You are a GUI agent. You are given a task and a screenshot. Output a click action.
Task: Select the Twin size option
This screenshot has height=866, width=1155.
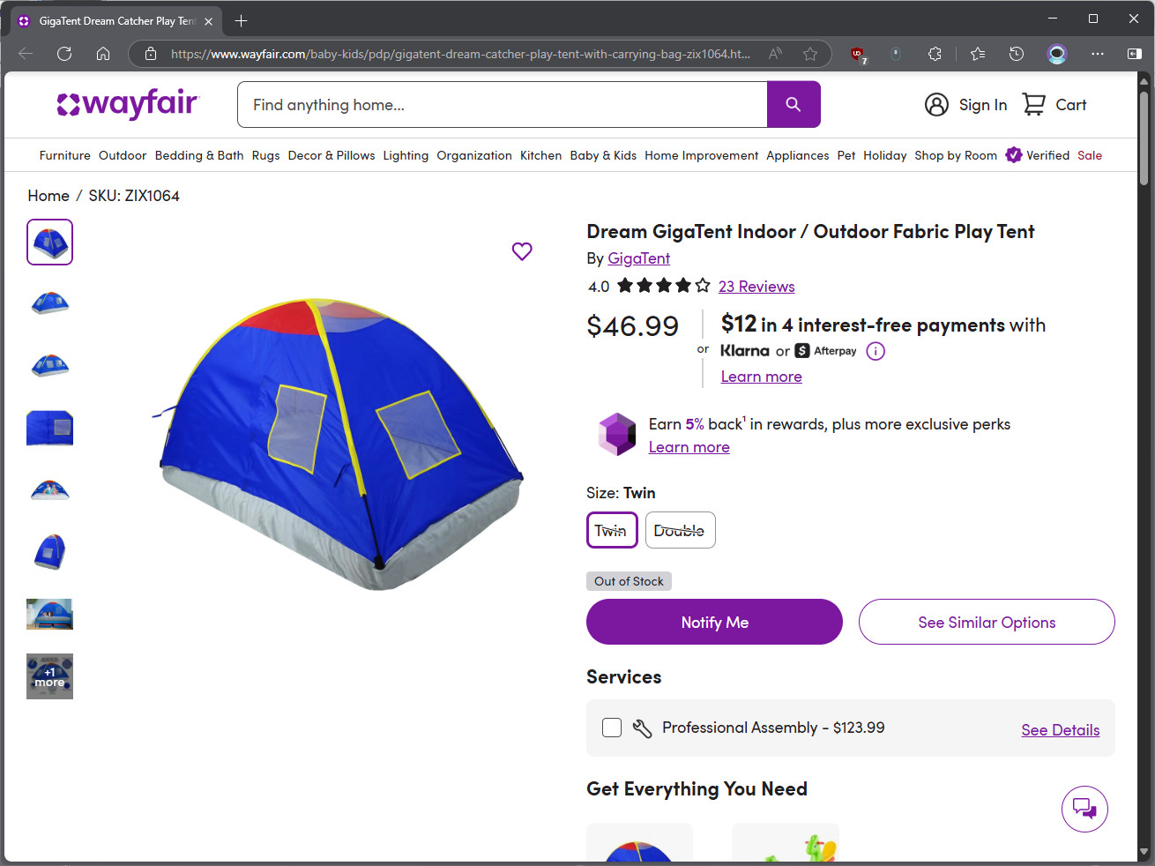tap(611, 530)
